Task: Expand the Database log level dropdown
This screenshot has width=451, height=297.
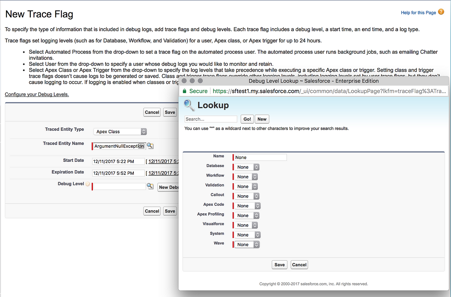Action: (x=247, y=167)
